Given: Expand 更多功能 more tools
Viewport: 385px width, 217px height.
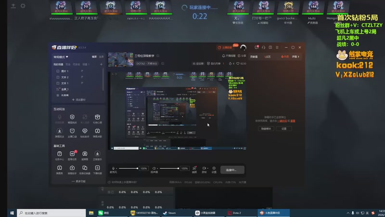Looking at the screenshot, I should 78,181.
